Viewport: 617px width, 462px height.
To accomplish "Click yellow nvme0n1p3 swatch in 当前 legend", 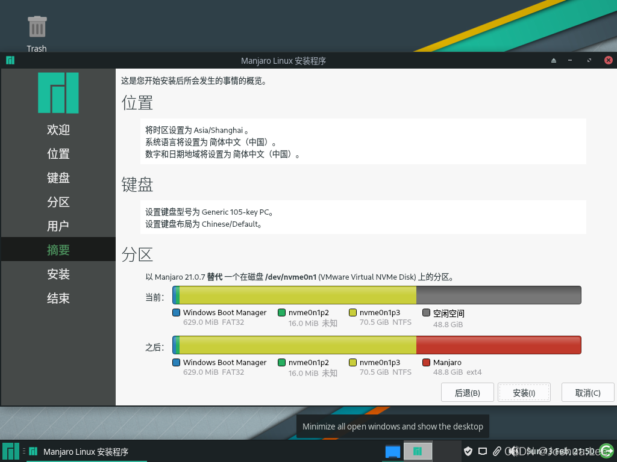I will pyautogui.click(x=352, y=313).
